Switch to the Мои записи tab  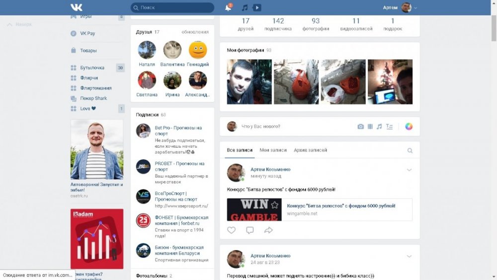click(273, 150)
